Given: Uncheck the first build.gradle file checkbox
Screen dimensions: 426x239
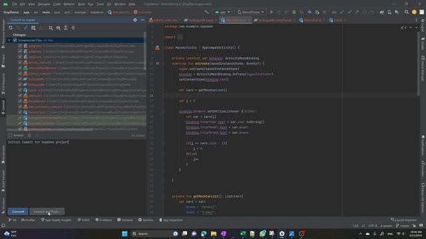Looking at the screenshot, I should point(20,79).
